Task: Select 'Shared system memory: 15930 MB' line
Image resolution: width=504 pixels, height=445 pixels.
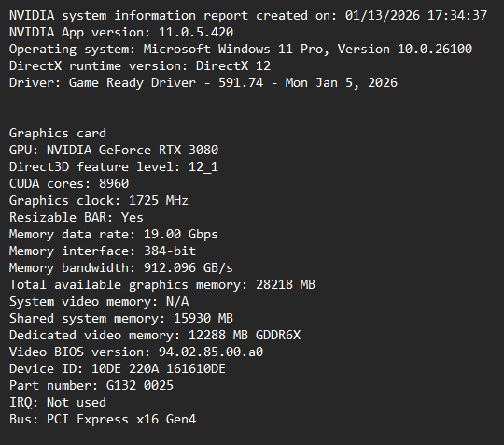Action: [120, 319]
